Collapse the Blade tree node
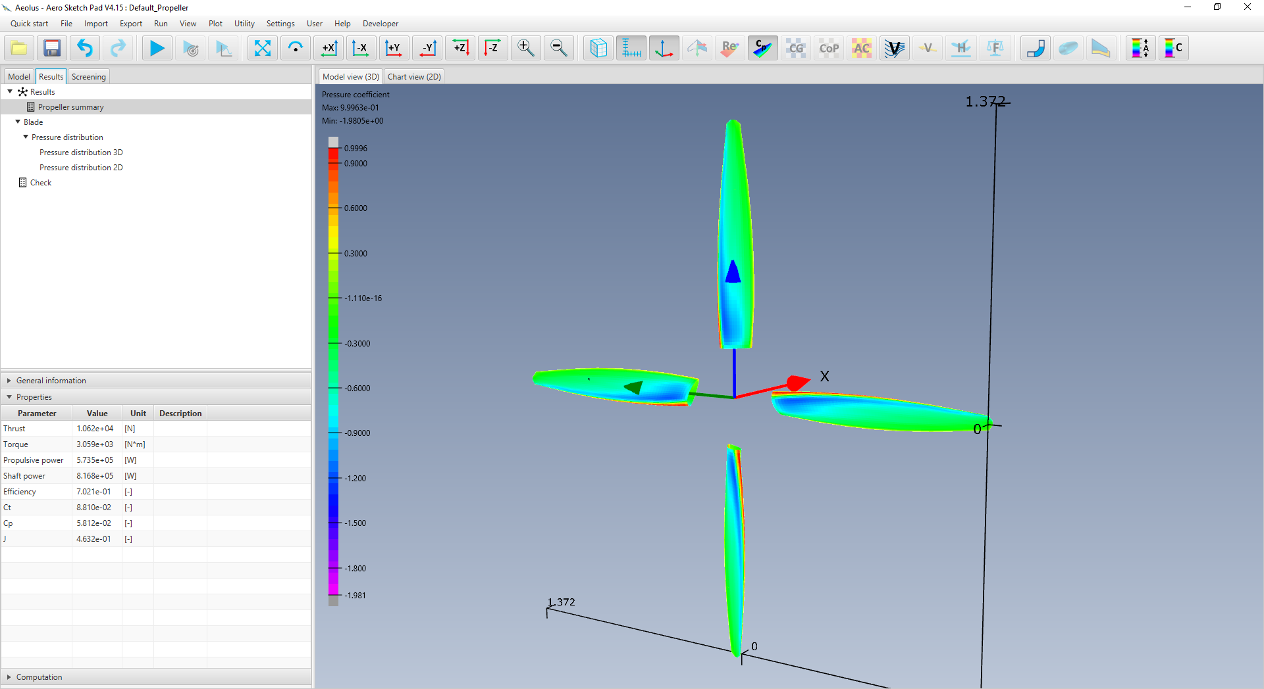This screenshot has height=689, width=1264. click(17, 122)
